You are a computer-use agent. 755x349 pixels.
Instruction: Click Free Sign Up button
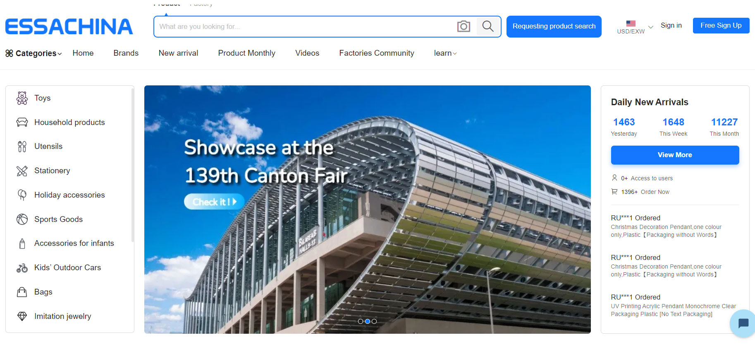coord(721,26)
